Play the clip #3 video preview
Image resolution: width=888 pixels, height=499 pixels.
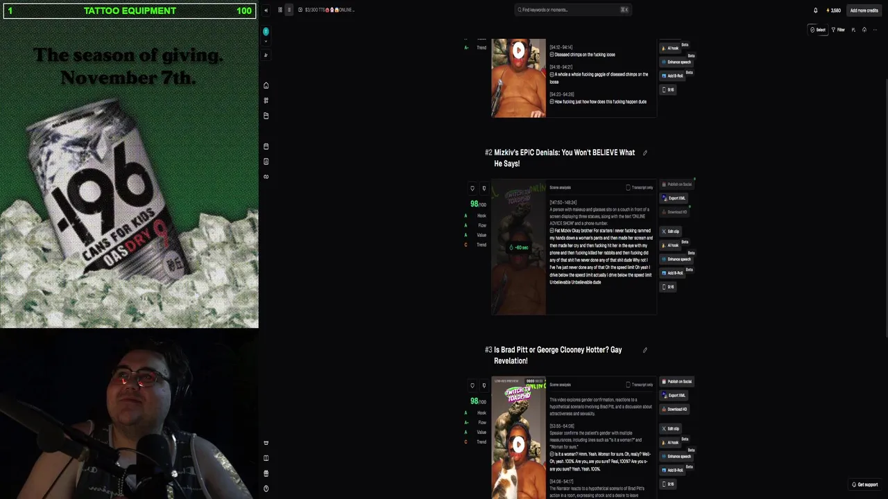518,444
